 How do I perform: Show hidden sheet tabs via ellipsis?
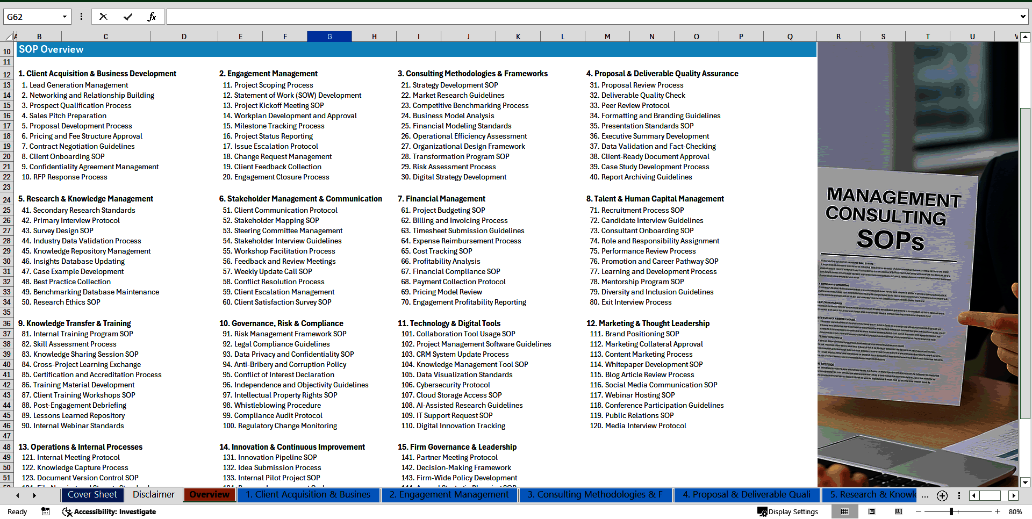[924, 495]
